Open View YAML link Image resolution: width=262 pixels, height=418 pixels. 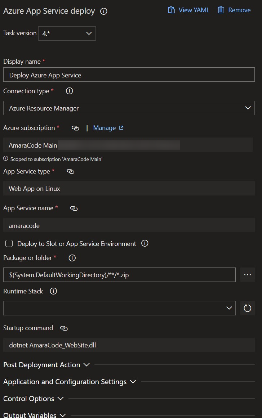coord(194,10)
